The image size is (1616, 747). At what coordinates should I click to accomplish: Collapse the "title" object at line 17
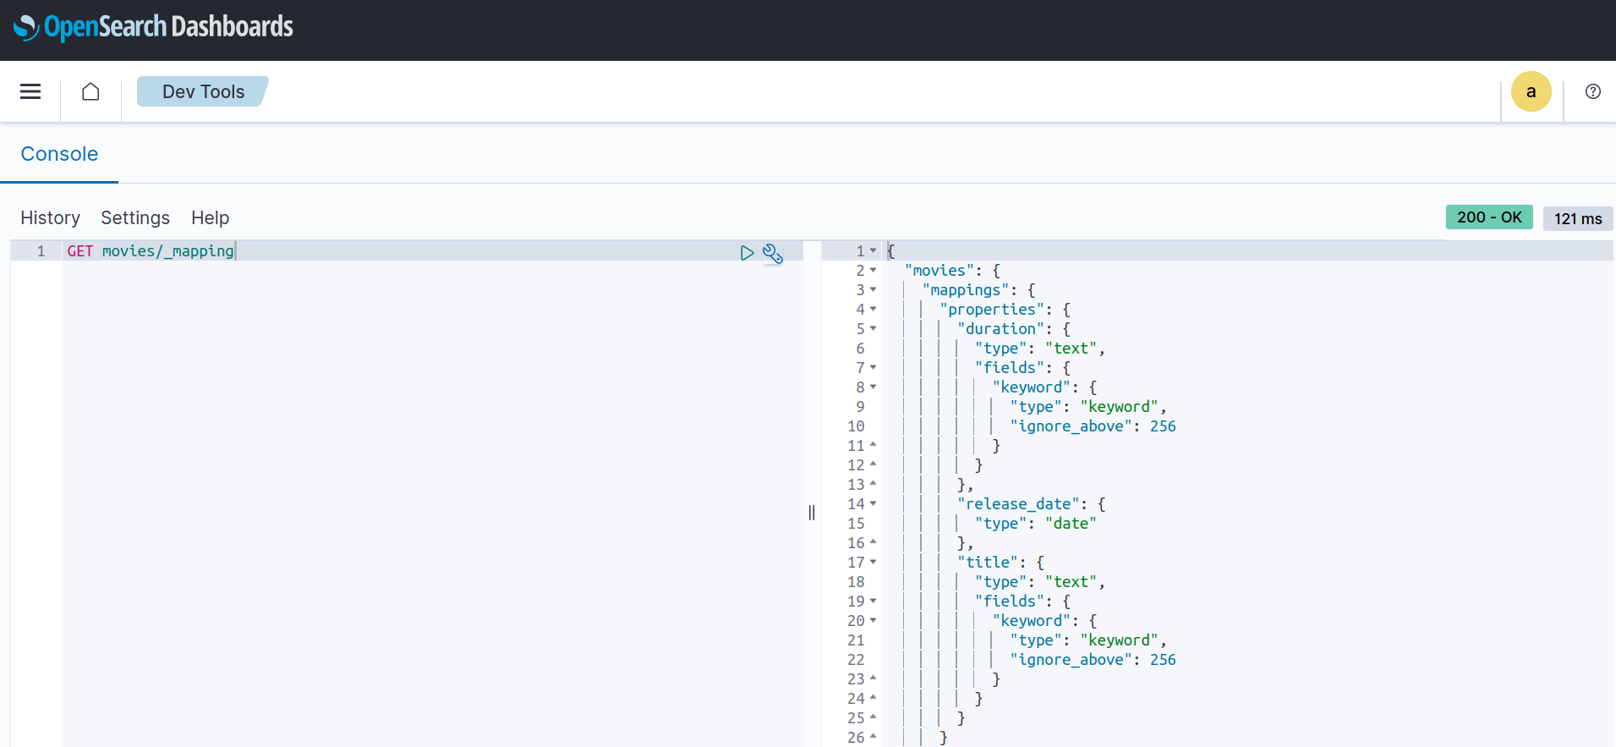pos(873,563)
